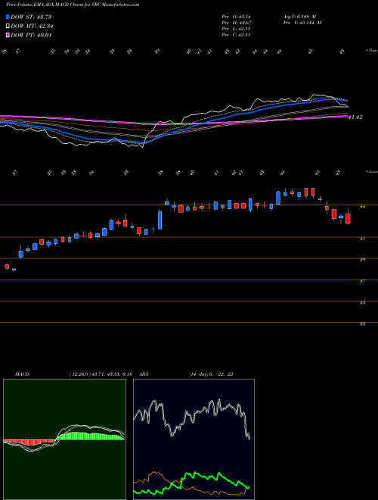Viewport: 378px width, 500px height.
Task: Click the 'Pre V: 45.114 M' volume text
Action: coord(302,23)
